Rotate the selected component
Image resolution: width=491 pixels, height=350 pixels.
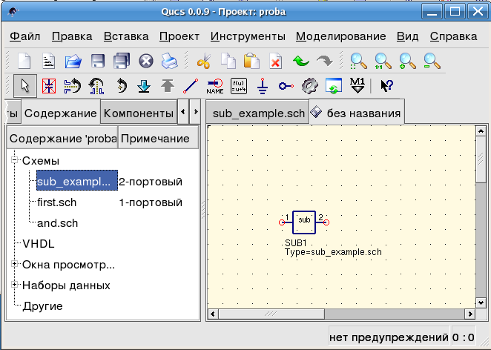click(121, 86)
